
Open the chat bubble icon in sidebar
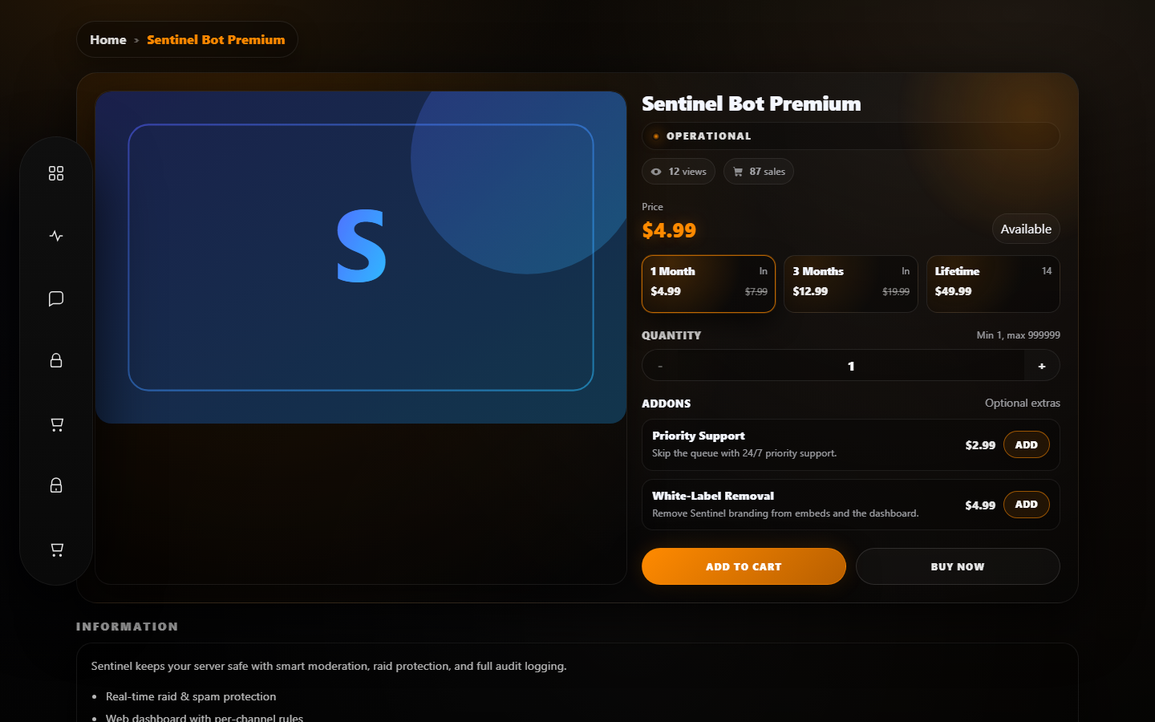coord(56,298)
